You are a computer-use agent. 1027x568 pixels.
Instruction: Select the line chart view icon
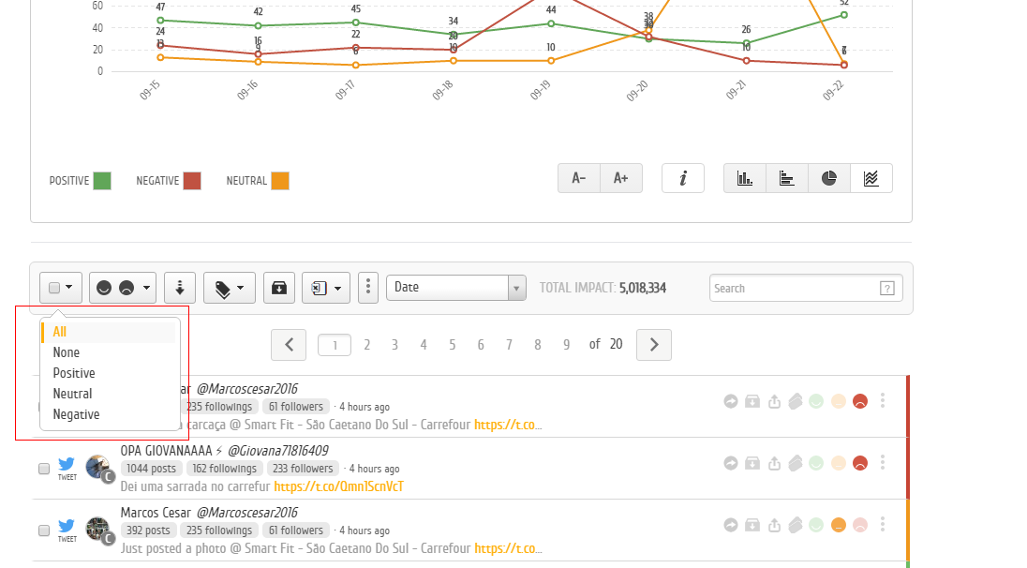pos(871,178)
